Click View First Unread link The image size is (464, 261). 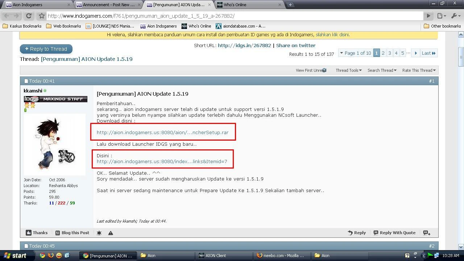(311, 70)
